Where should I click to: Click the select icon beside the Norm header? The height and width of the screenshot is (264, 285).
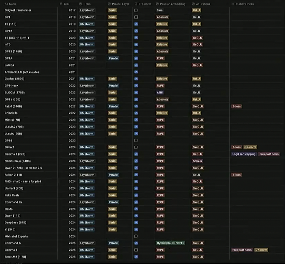tap(80, 4)
